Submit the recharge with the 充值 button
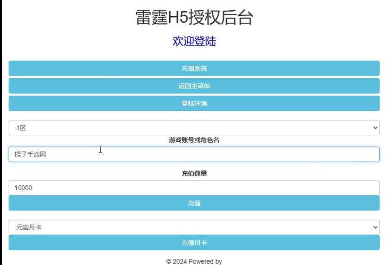Viewport: 389px width, 265px height. tap(194, 203)
